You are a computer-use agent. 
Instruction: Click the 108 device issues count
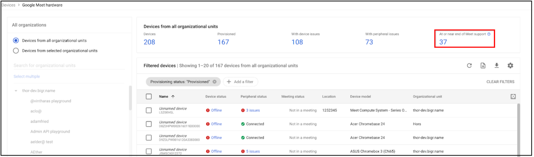pos(297,42)
